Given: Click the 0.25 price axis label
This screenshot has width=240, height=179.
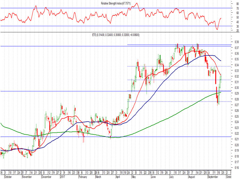Looking at the screenshot, I should click(237, 116).
